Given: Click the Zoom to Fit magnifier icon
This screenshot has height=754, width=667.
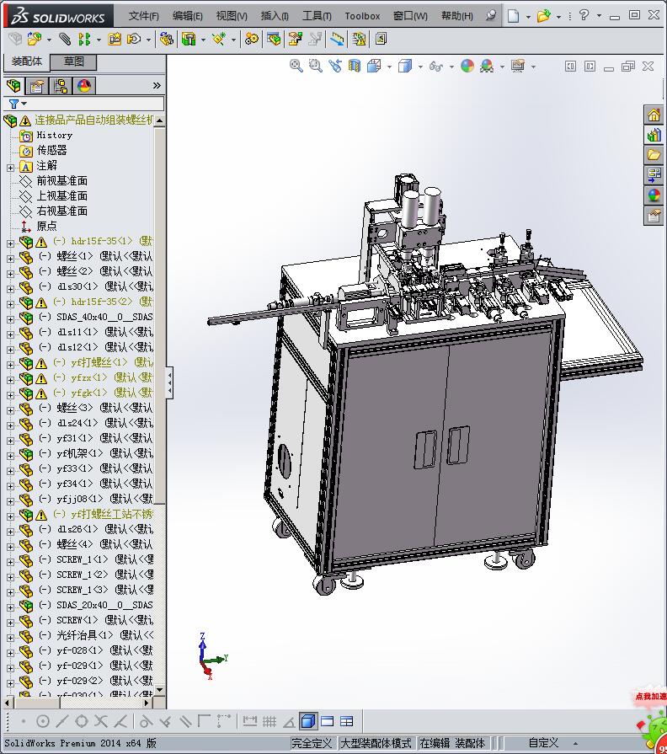Looking at the screenshot, I should point(296,66).
